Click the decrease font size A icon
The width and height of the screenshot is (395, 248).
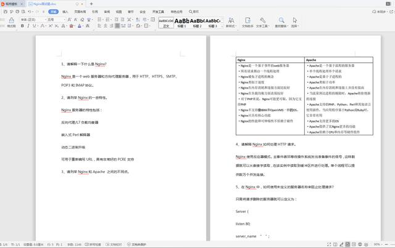(x=75, y=19)
